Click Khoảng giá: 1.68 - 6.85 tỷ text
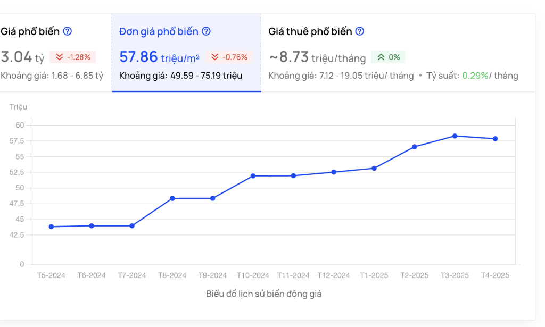545x327 pixels. pyautogui.click(x=52, y=76)
